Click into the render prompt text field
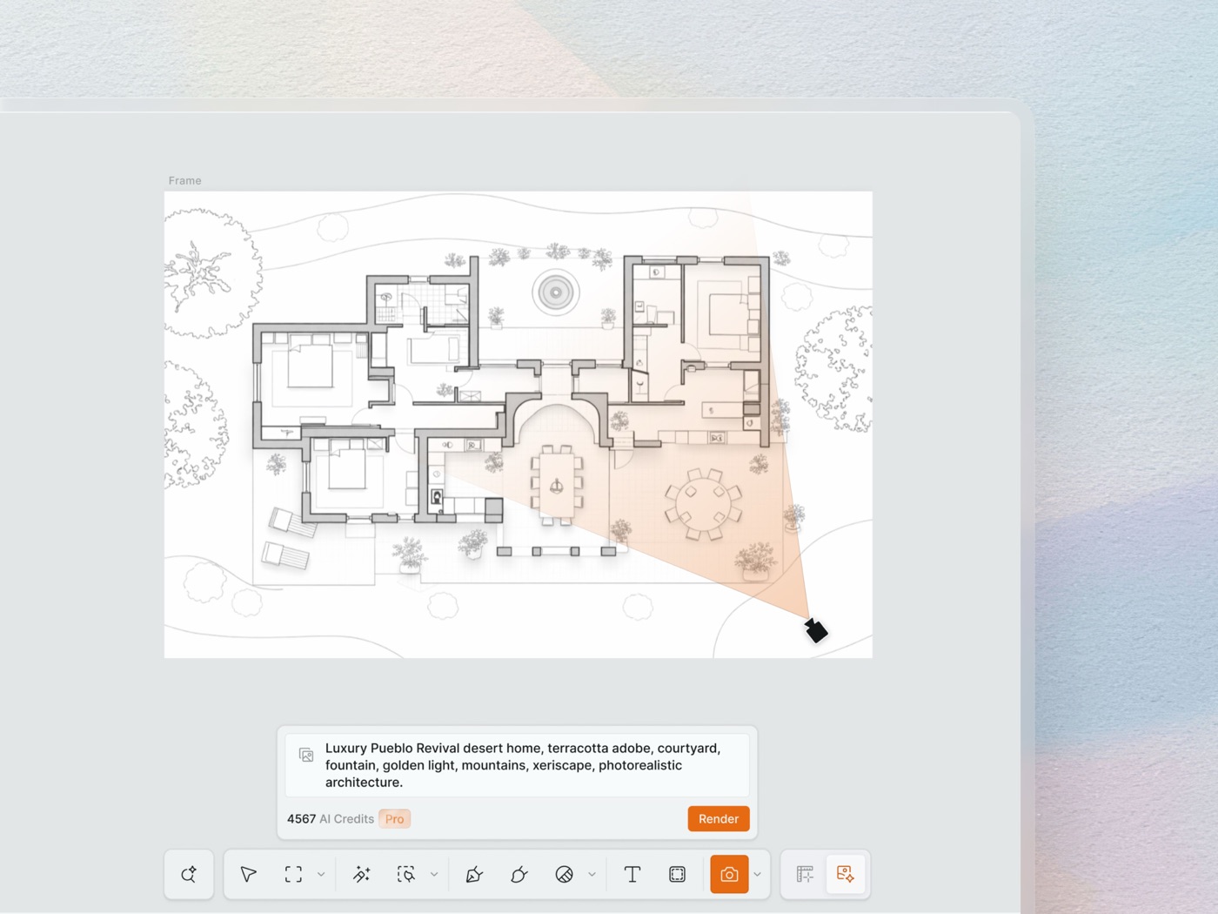The height and width of the screenshot is (914, 1218). click(x=518, y=765)
